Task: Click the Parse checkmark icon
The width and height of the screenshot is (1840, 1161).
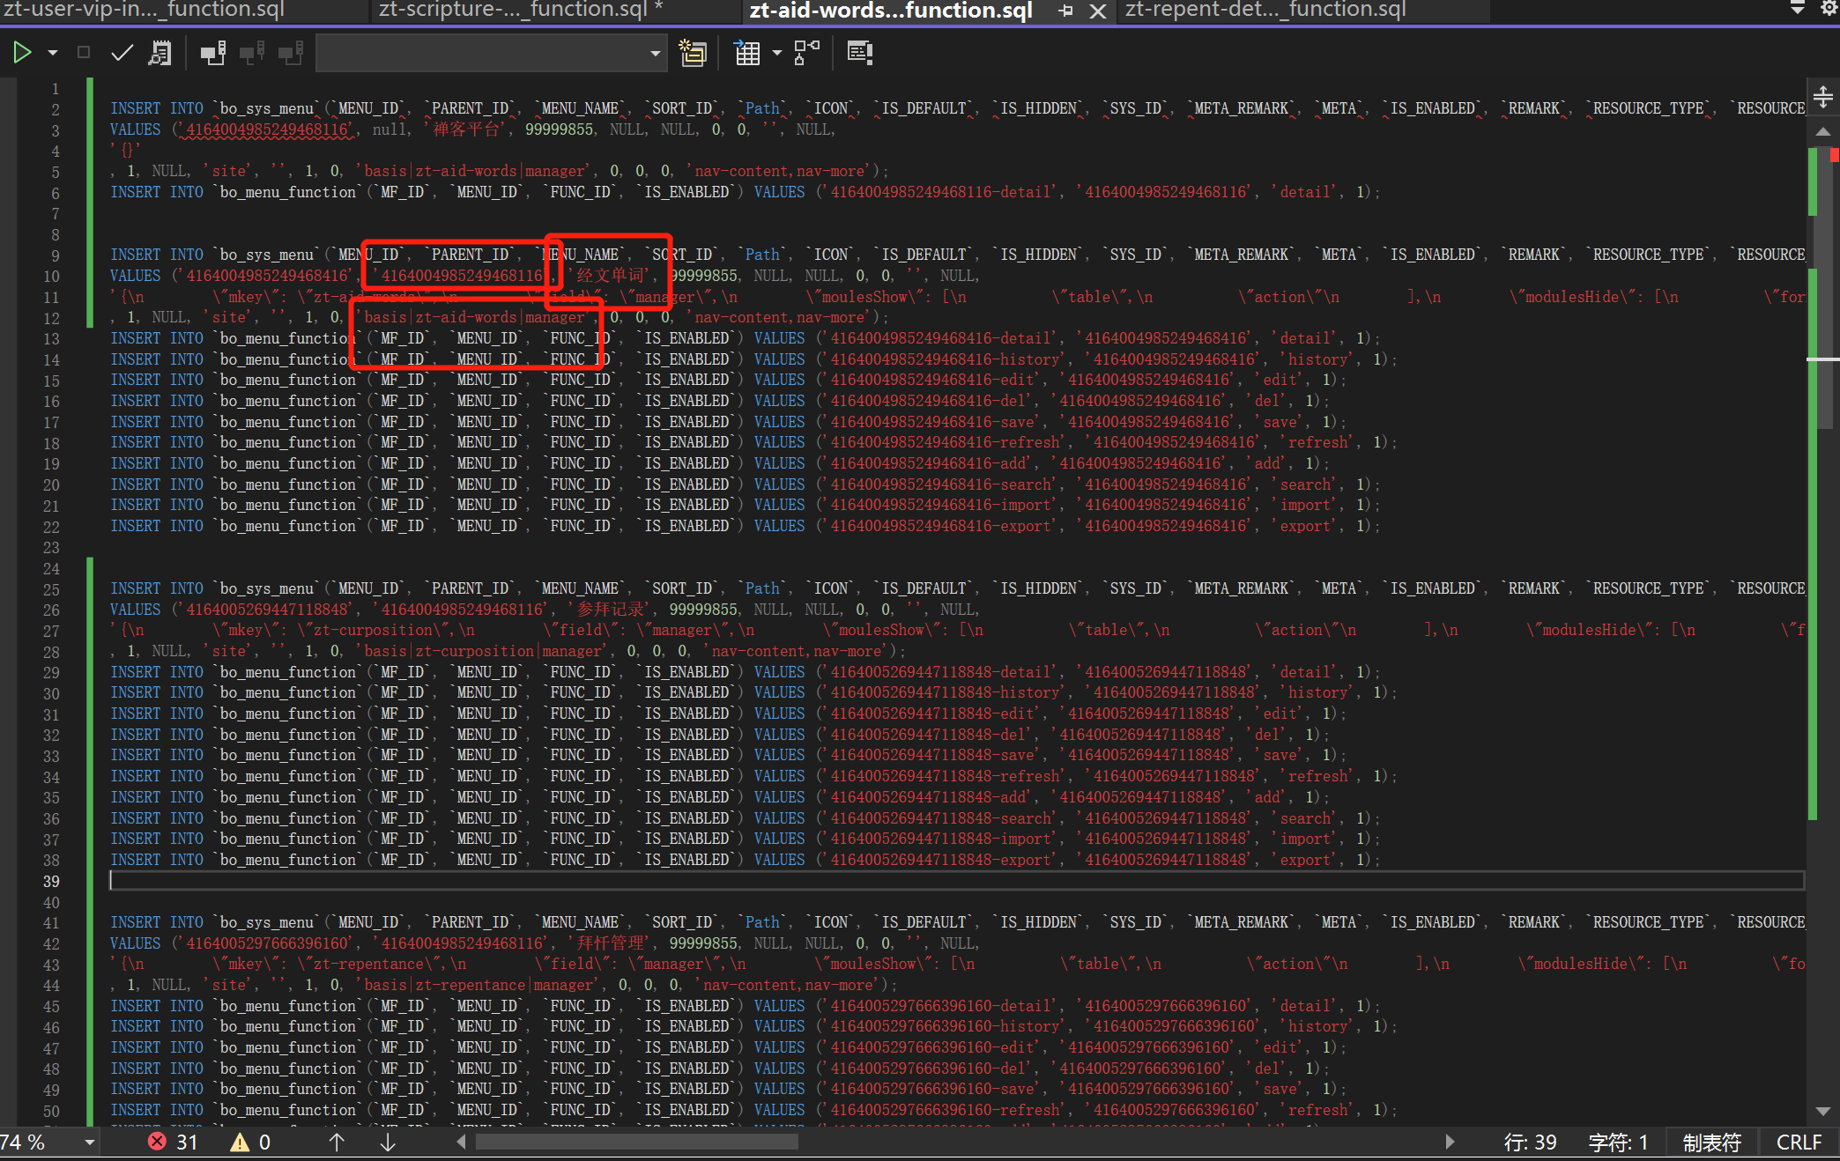Action: [122, 53]
